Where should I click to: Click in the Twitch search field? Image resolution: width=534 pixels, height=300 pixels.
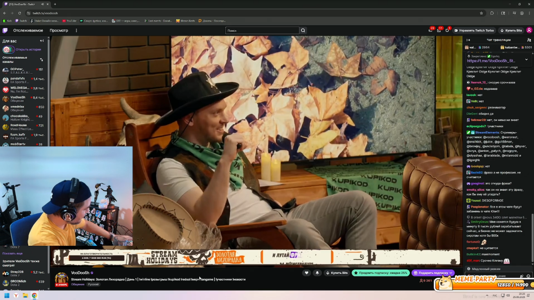click(262, 31)
